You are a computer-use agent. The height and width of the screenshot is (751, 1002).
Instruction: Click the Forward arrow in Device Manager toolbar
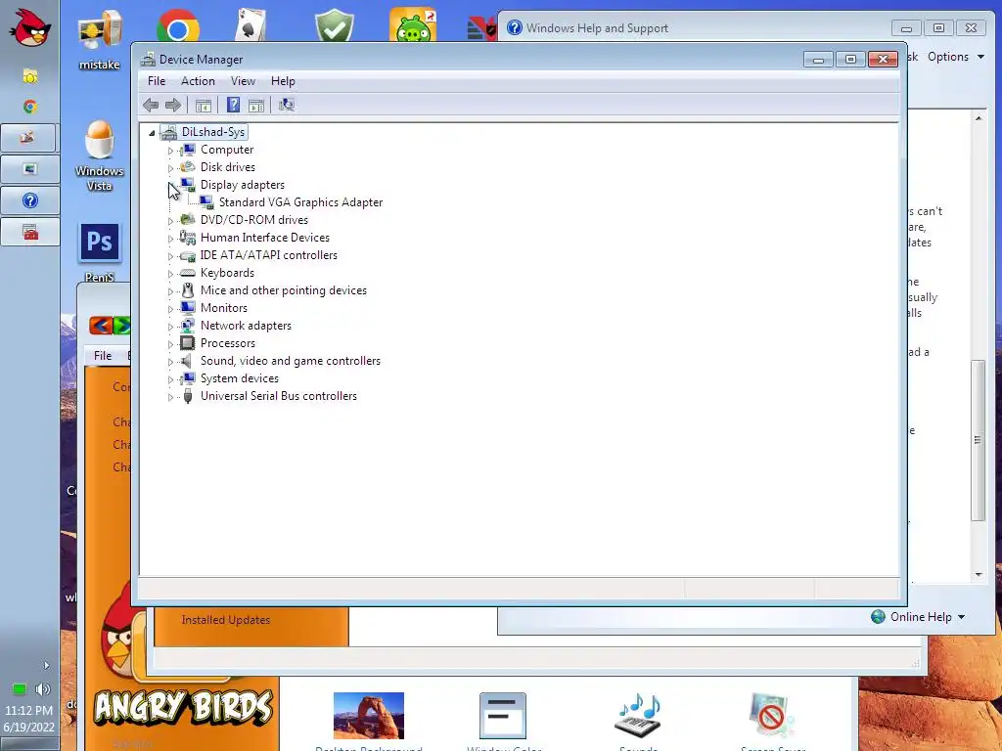pyautogui.click(x=173, y=106)
